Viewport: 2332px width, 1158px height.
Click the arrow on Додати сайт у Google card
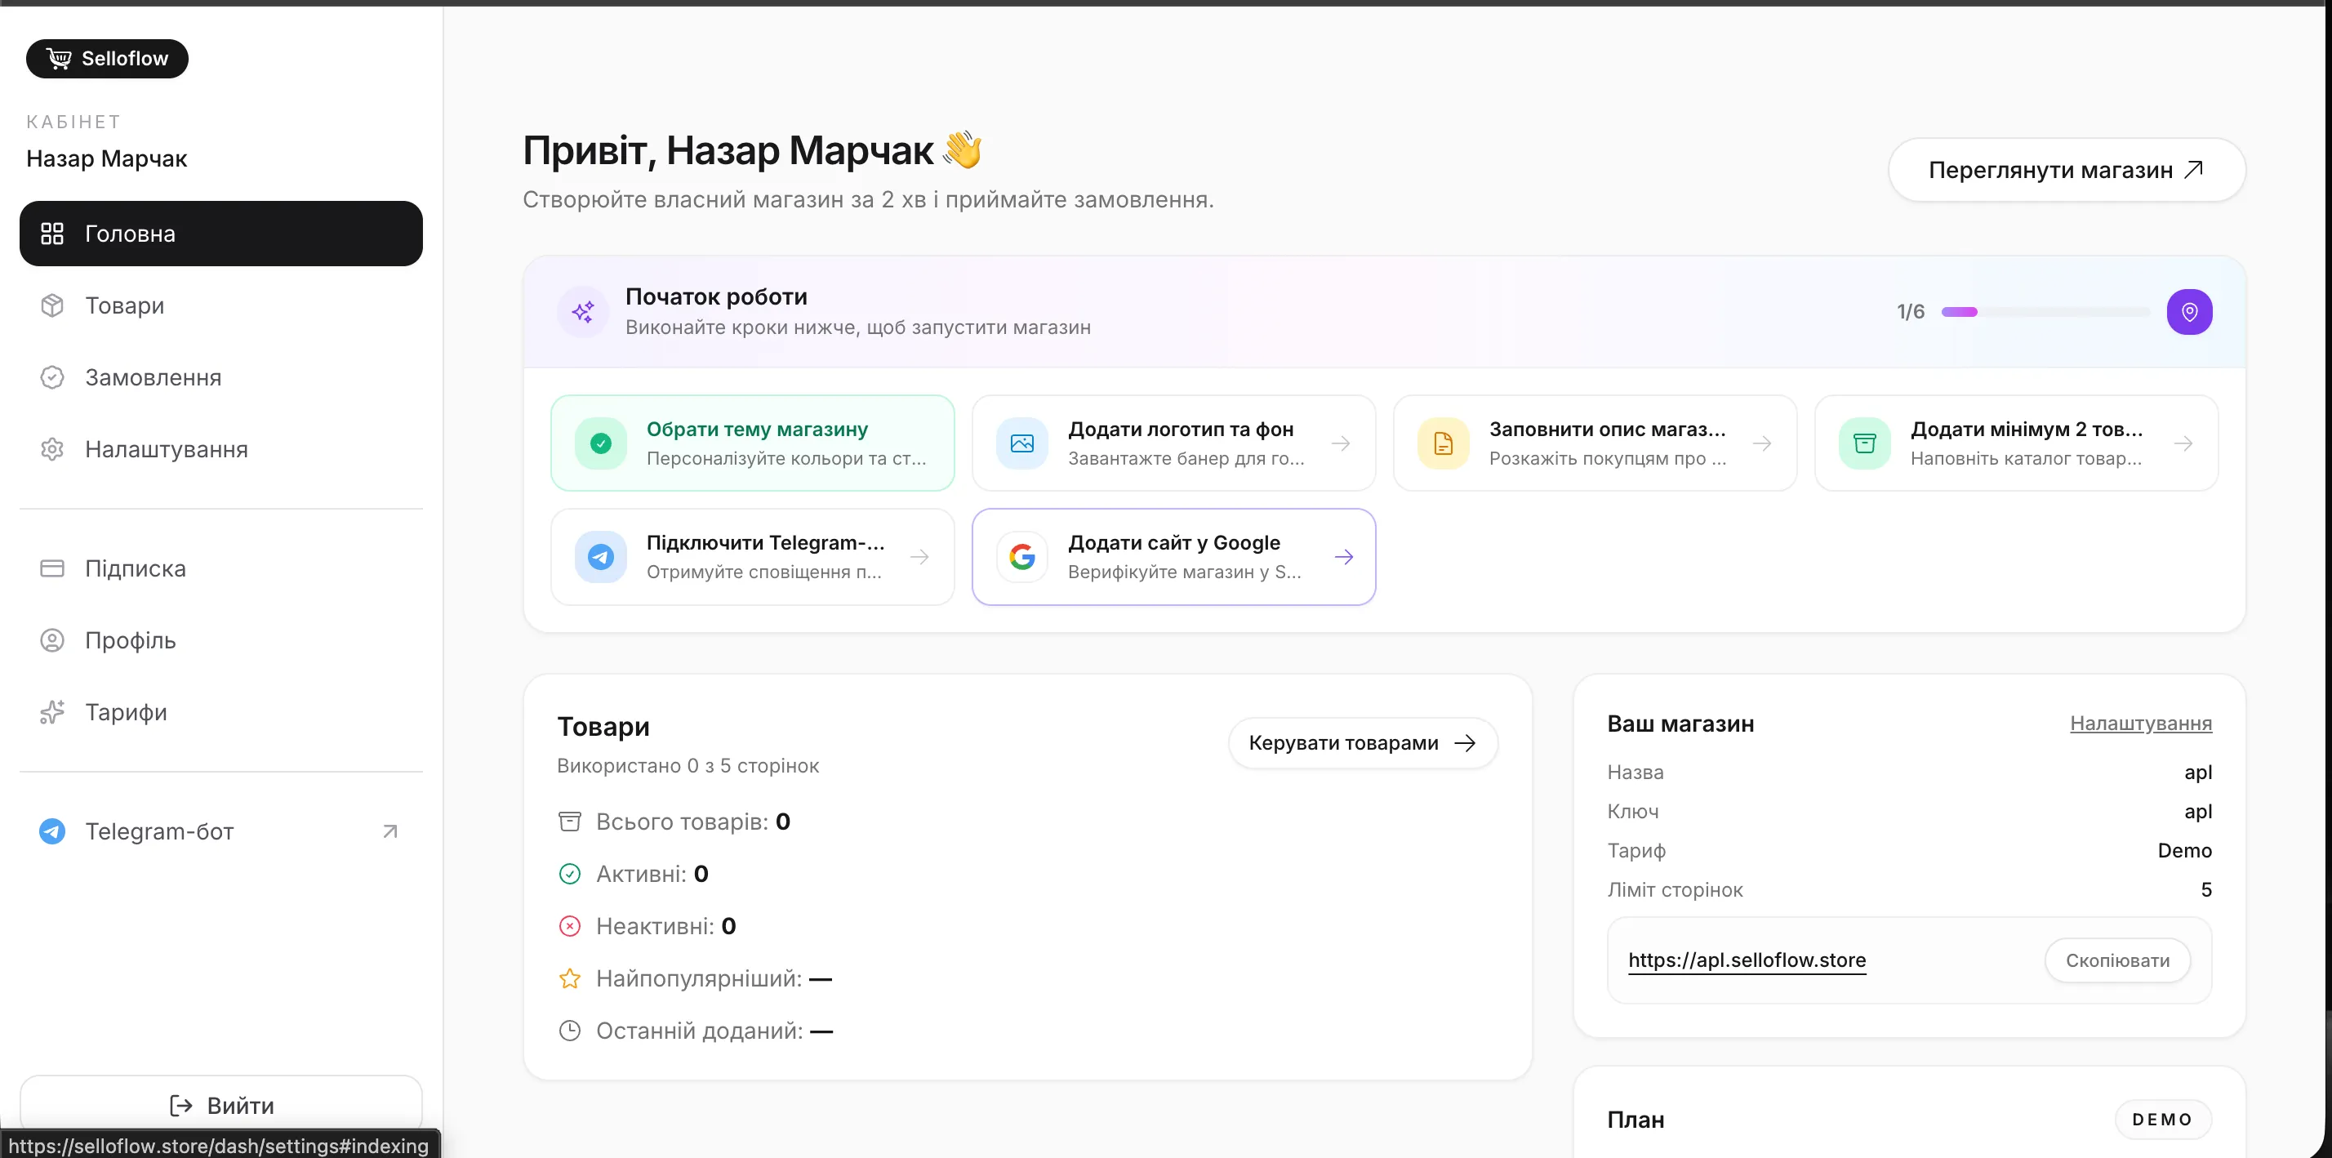pyautogui.click(x=1343, y=557)
